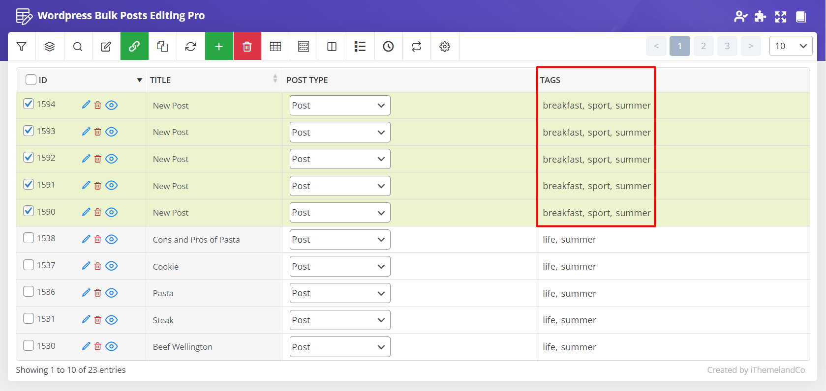Open the bulk edit pencil tool
Viewport: 826px width, 391px height.
click(x=106, y=46)
